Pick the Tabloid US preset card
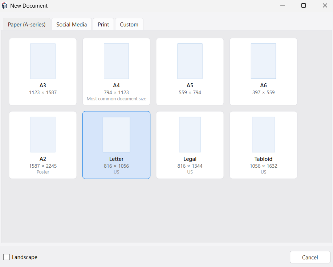The width and height of the screenshot is (333, 267). point(263,145)
